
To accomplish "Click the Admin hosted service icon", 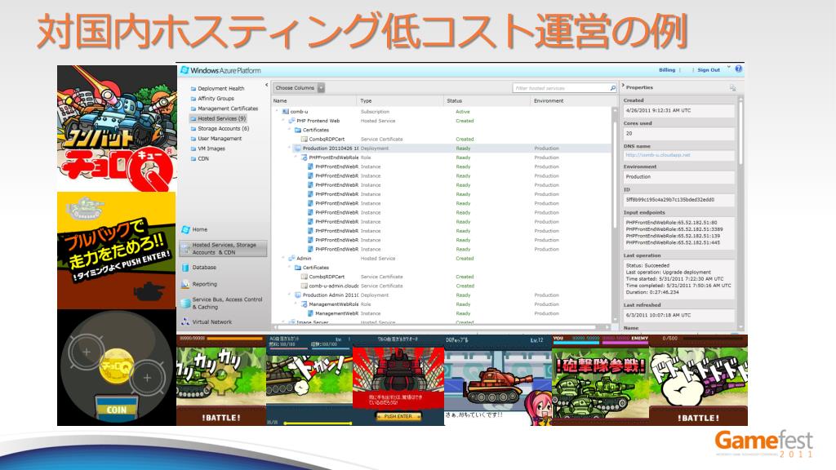I will pos(291,259).
